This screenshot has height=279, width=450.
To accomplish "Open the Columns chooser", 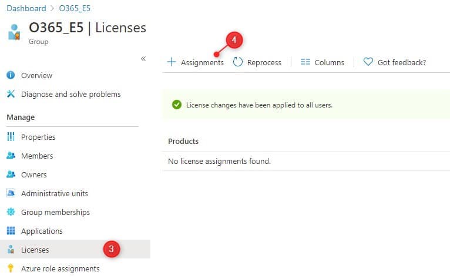I will coord(329,63).
